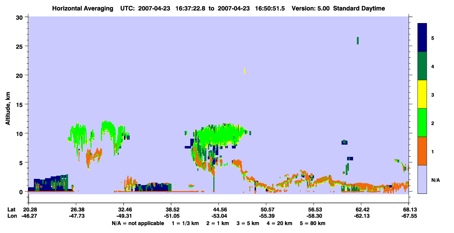Click the 'Lat' row label
This screenshot has width=454, height=233.
click(x=11, y=210)
